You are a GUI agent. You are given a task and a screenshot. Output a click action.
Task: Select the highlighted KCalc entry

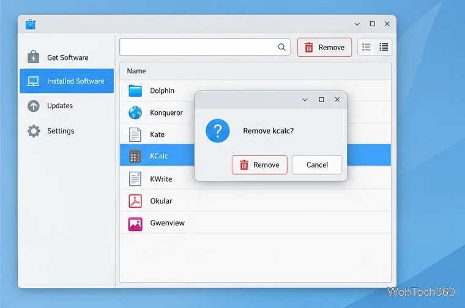coord(159,156)
